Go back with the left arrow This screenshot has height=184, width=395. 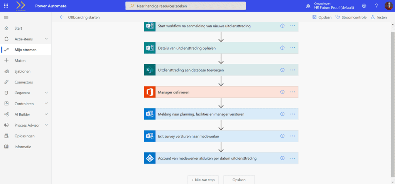(x=62, y=17)
